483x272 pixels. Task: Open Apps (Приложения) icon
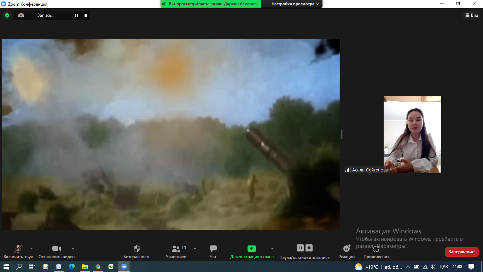376,249
